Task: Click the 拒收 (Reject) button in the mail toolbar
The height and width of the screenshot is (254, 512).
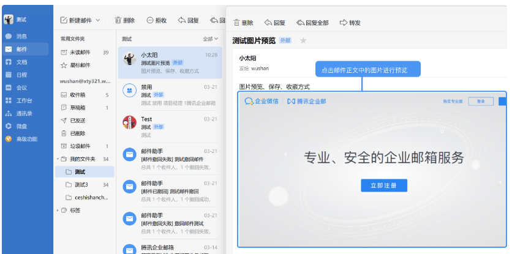Action: tap(157, 20)
